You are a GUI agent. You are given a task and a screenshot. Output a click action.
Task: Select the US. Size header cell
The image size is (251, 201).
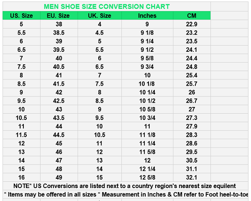click(x=21, y=15)
